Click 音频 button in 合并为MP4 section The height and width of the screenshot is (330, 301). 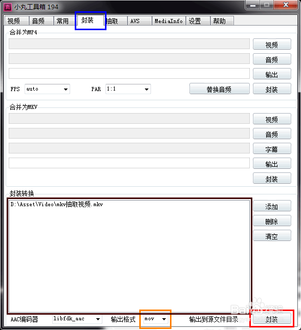[x=272, y=59]
